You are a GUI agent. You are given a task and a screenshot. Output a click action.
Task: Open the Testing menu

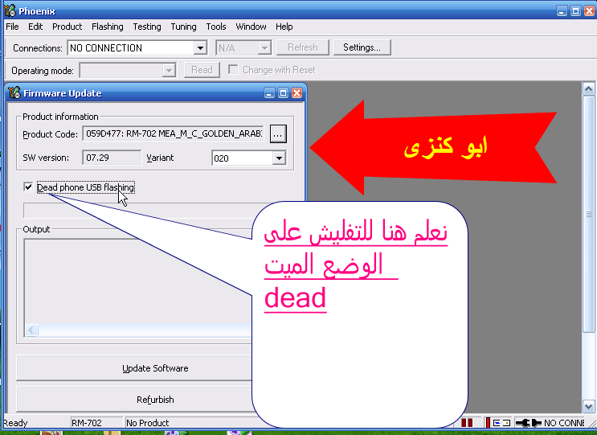coord(147,27)
